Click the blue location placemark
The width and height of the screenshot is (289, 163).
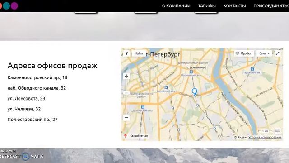(x=195, y=92)
